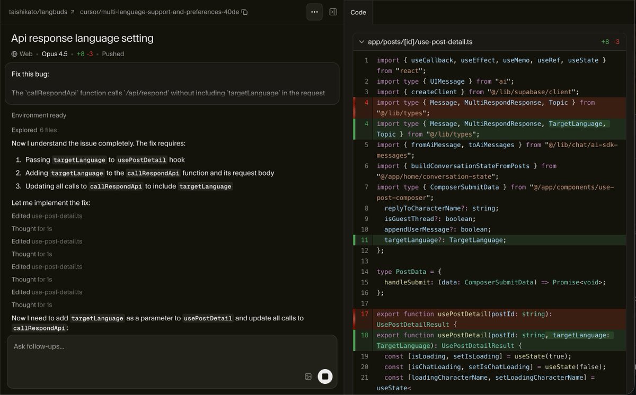
Task: Toggle the side panel layout icon
Action: coord(333,12)
